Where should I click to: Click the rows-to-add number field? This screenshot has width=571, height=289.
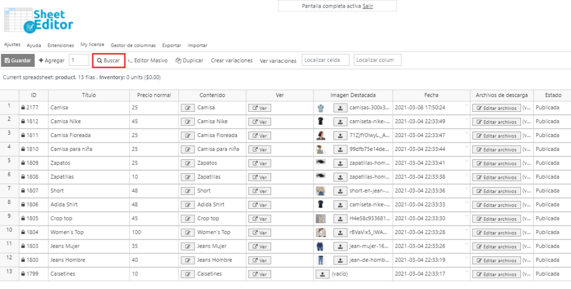tap(79, 60)
